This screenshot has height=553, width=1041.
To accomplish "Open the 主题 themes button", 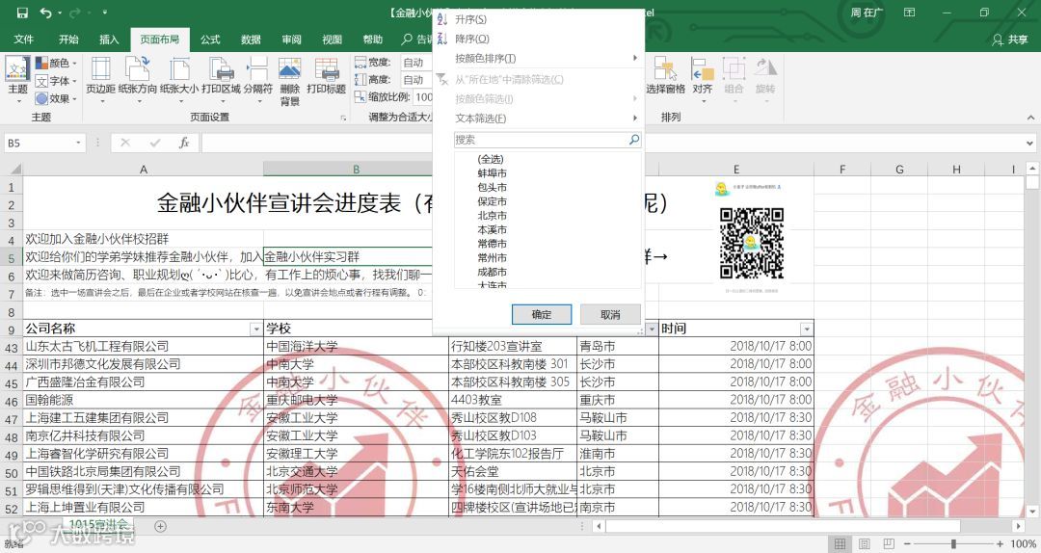I will [x=17, y=81].
